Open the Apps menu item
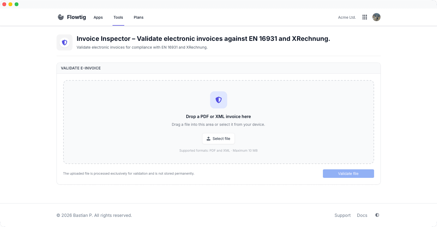437x227 pixels. point(98,17)
